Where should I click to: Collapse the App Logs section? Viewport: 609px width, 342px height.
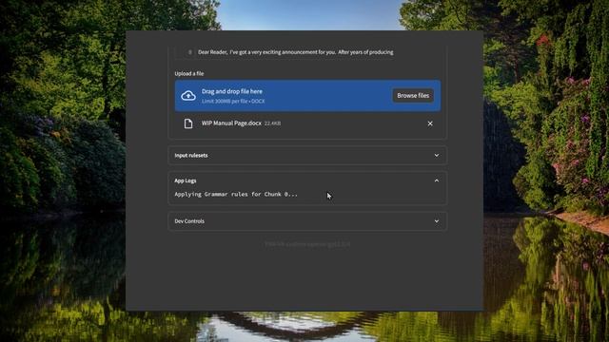pos(307,180)
